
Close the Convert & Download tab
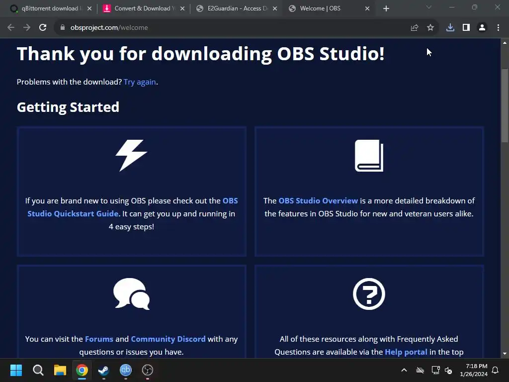(x=182, y=8)
